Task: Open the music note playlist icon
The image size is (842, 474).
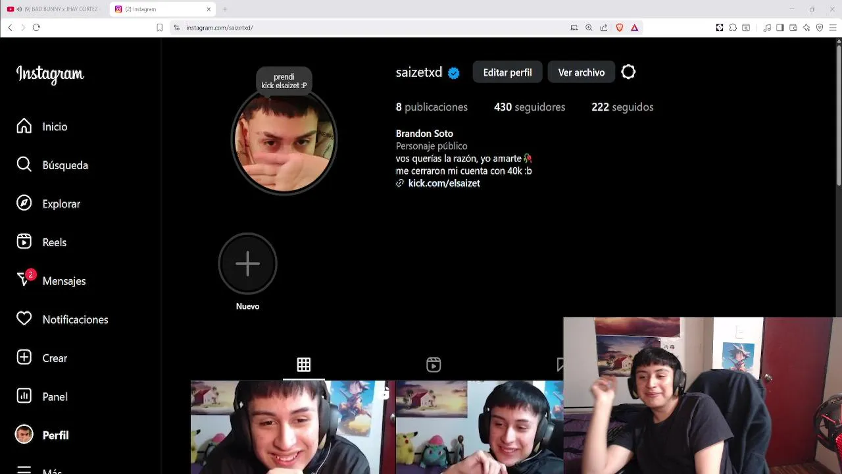Action: coord(767,28)
